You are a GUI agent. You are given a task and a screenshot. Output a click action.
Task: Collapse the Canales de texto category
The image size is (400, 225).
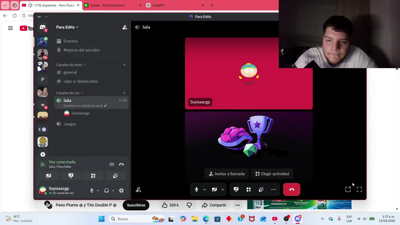tap(71, 65)
